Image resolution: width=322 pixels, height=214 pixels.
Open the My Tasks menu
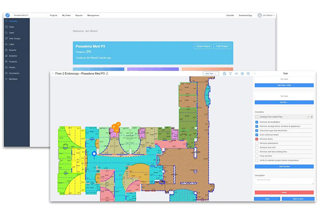click(x=67, y=15)
